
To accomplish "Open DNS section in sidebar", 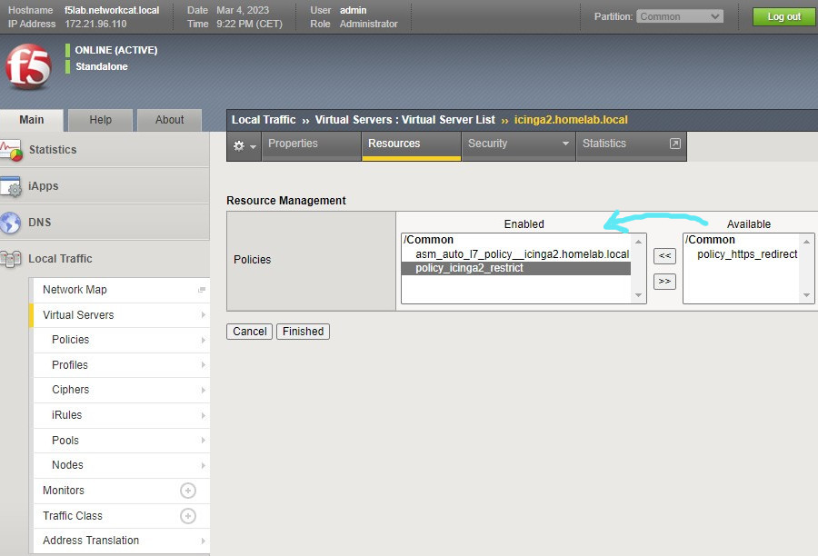I will click(105, 223).
